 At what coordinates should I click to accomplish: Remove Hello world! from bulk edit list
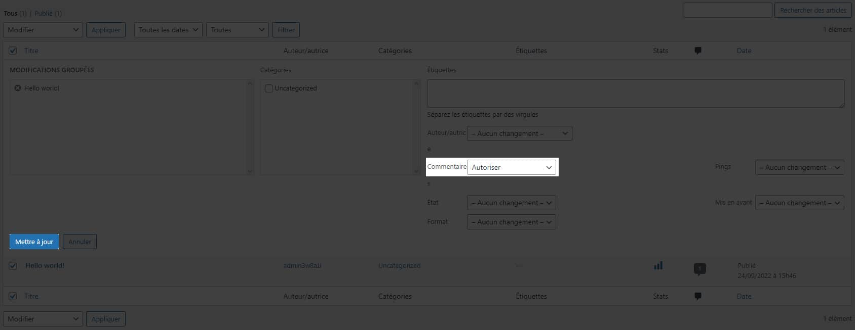(x=18, y=88)
